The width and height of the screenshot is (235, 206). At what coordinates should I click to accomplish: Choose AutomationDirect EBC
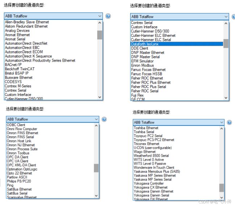(x=22, y=48)
